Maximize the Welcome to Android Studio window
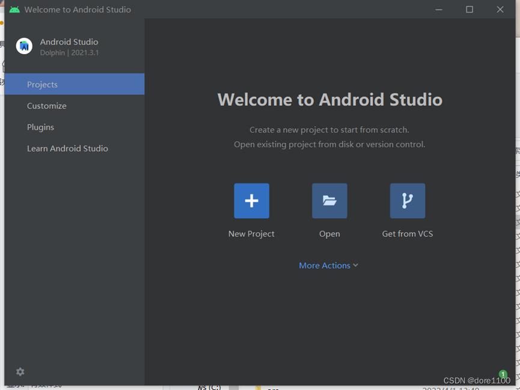This screenshot has width=520, height=390. pos(470,10)
